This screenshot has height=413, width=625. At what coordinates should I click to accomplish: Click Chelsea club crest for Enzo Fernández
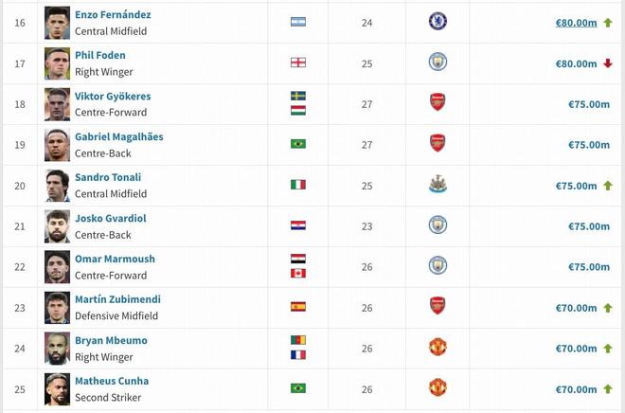pos(437,22)
